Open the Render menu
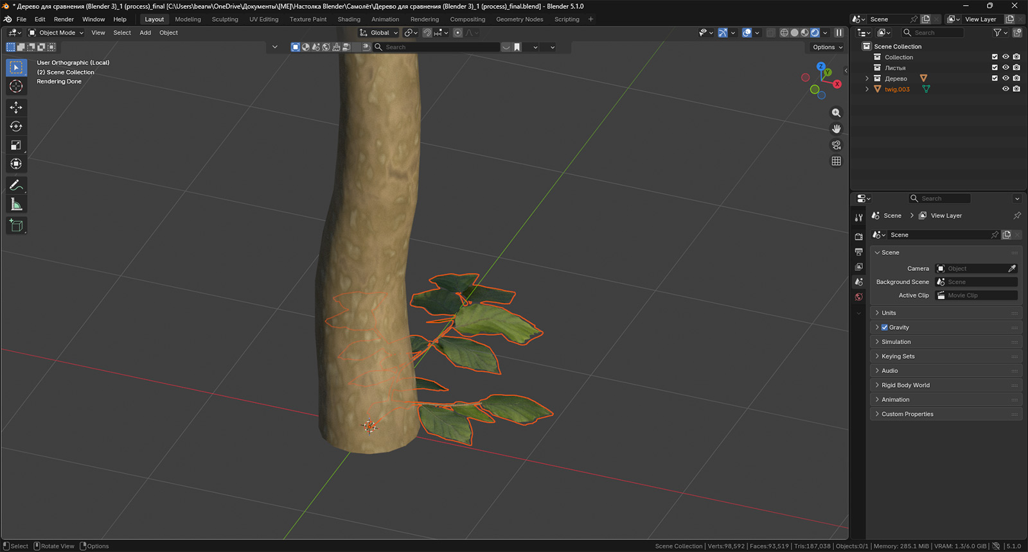Image resolution: width=1028 pixels, height=552 pixels. pos(64,19)
